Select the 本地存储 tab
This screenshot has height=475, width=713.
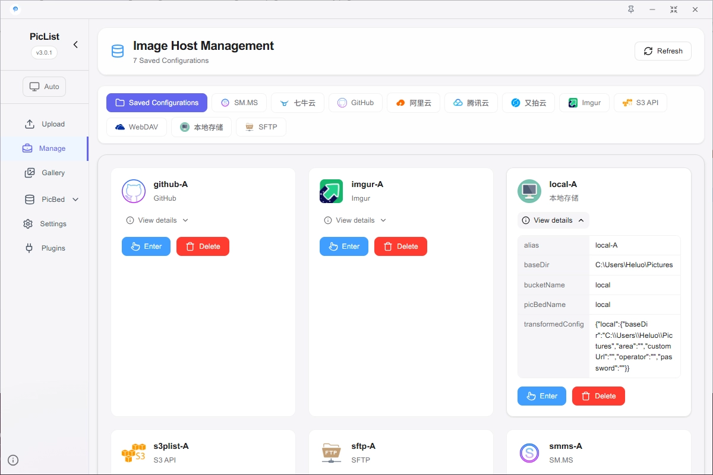click(x=201, y=127)
